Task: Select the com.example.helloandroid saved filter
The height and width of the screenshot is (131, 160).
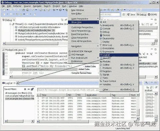Action: click(20, 96)
